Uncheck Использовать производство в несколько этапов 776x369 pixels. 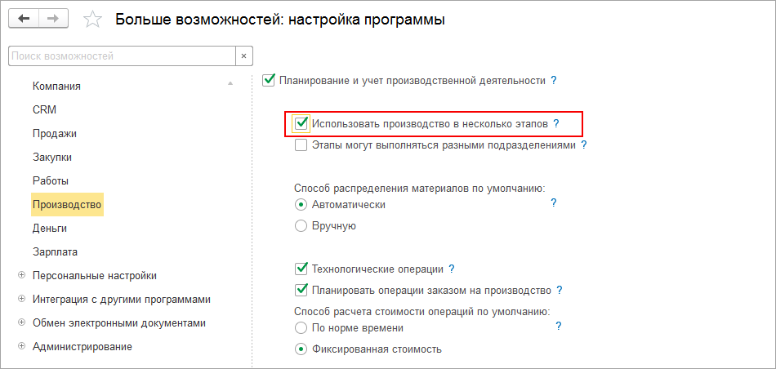point(301,124)
